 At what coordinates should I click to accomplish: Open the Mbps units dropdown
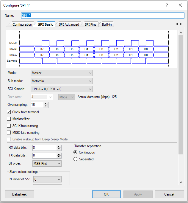[67, 97]
